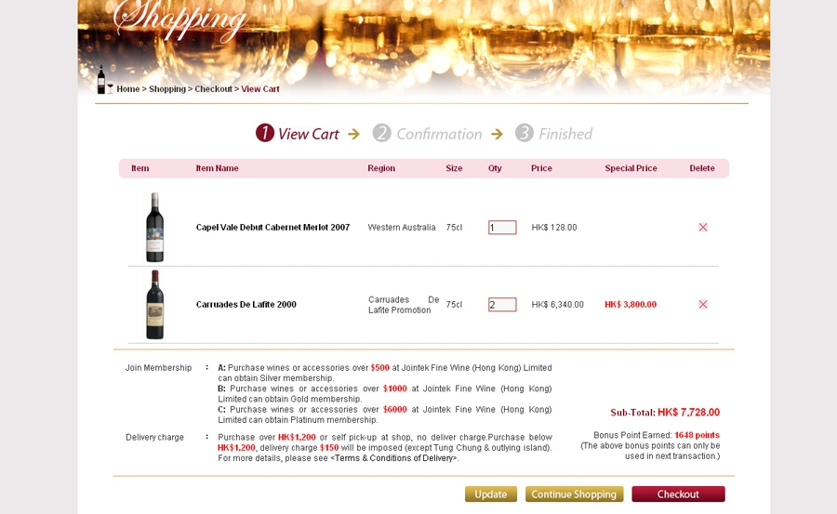Click Continue Shopping button
The height and width of the screenshot is (514, 837).
click(x=574, y=494)
